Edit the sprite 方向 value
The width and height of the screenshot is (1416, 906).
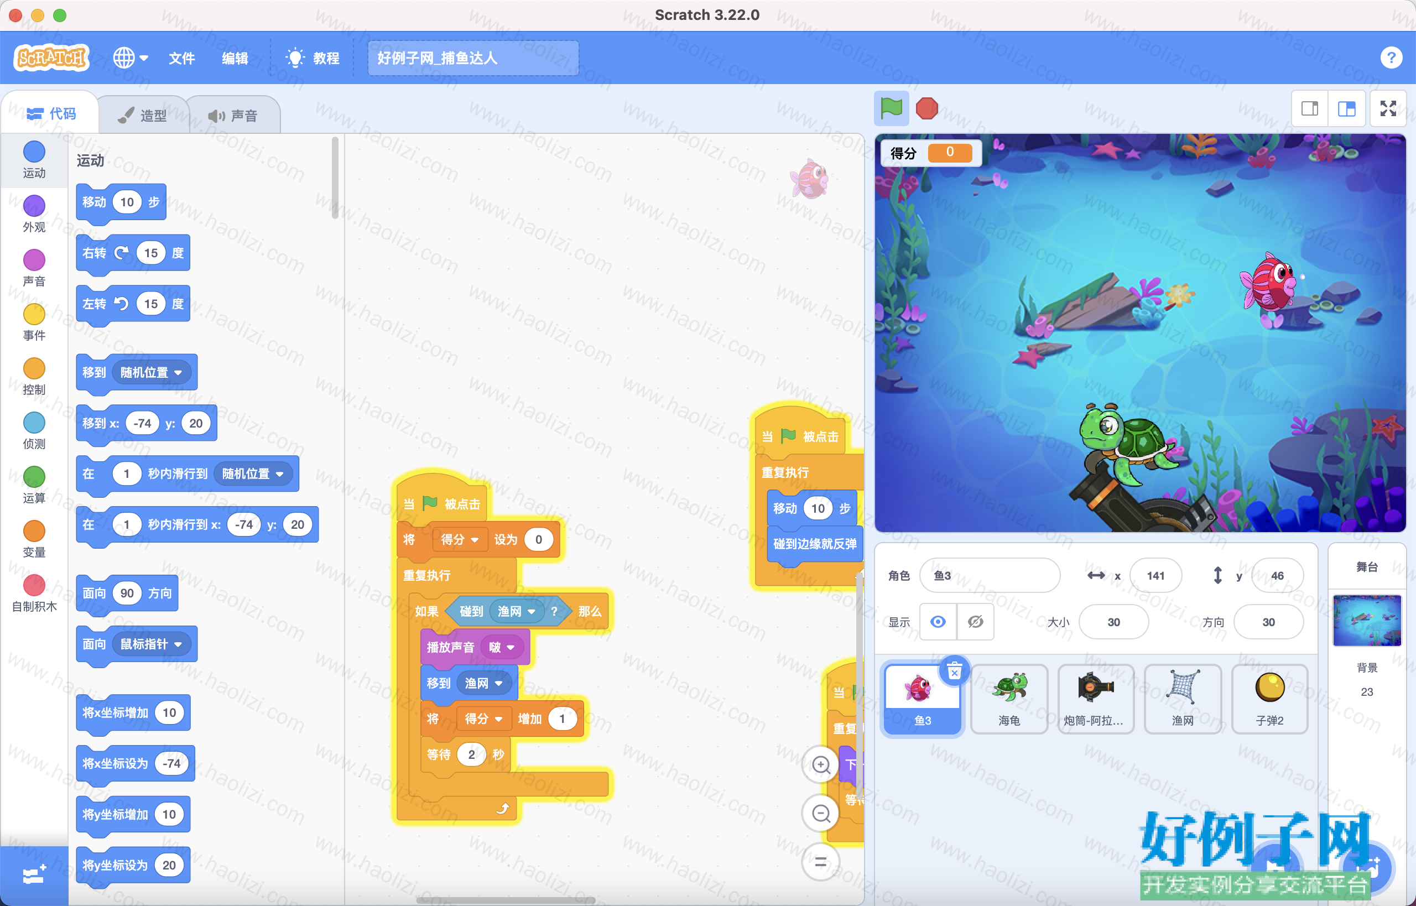click(1268, 621)
